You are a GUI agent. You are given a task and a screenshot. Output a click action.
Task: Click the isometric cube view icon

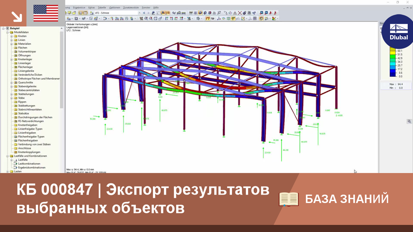point(156,19)
